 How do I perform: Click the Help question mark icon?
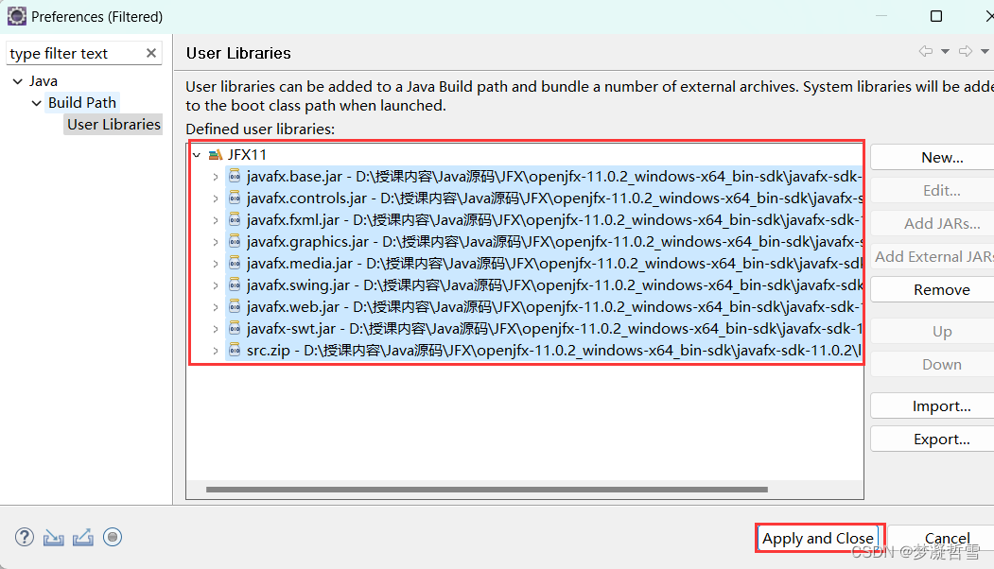coord(24,537)
